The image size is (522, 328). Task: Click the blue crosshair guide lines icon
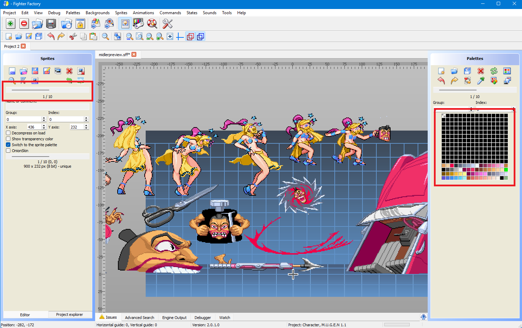click(180, 37)
